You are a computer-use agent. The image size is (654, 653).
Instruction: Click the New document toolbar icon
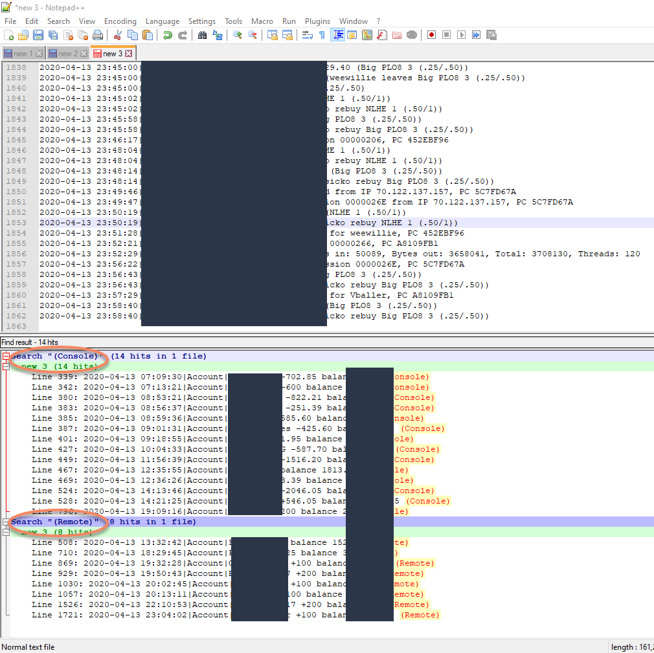point(9,35)
